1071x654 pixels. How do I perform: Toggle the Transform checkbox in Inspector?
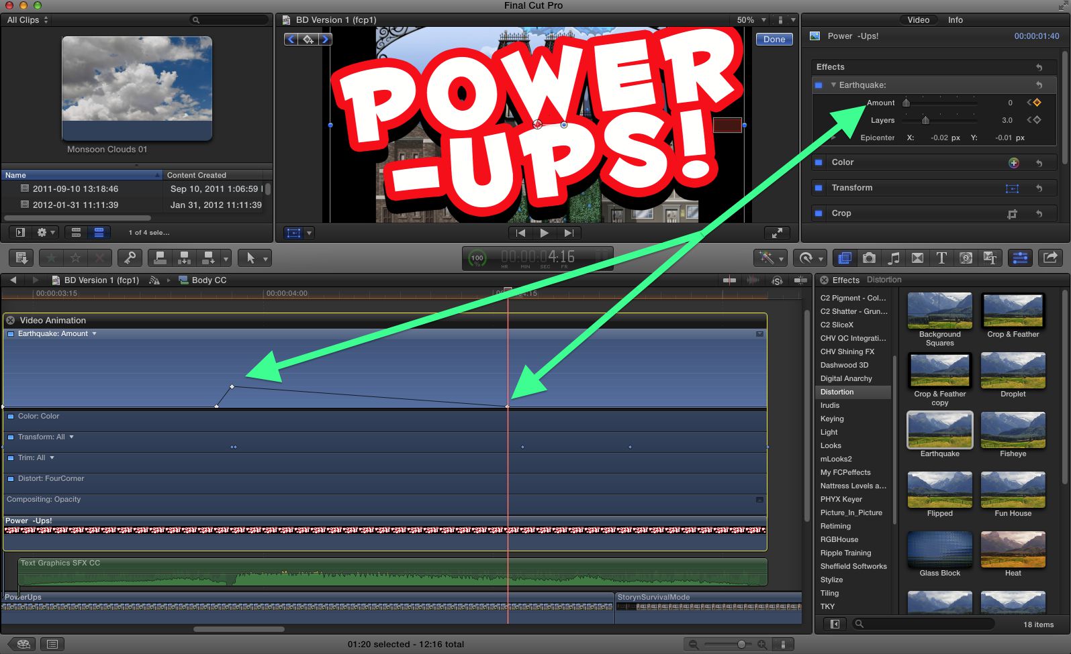click(x=819, y=188)
